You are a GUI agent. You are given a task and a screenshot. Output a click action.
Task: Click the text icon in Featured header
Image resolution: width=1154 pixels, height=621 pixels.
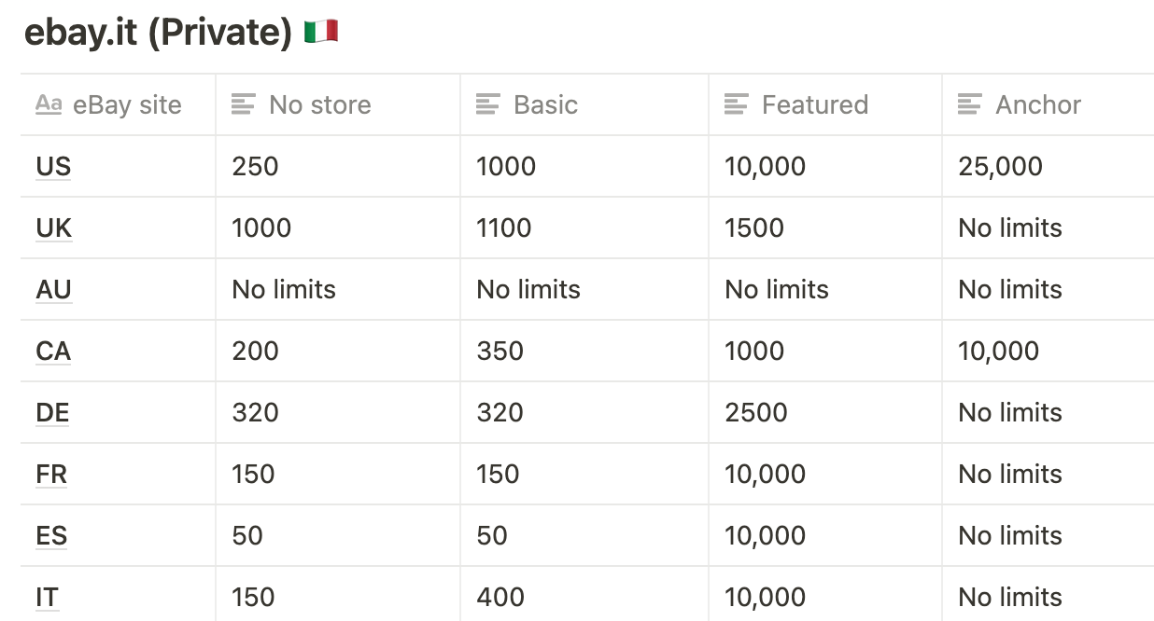point(737,104)
